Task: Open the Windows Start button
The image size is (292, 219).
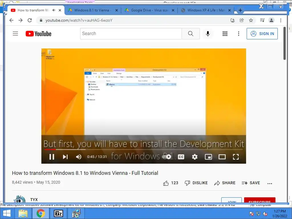Action: pyautogui.click(x=7, y=213)
